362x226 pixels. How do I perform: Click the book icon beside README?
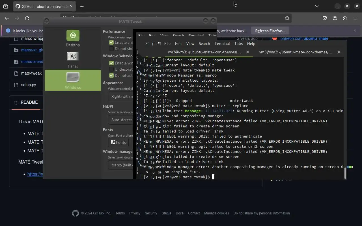[16, 103]
